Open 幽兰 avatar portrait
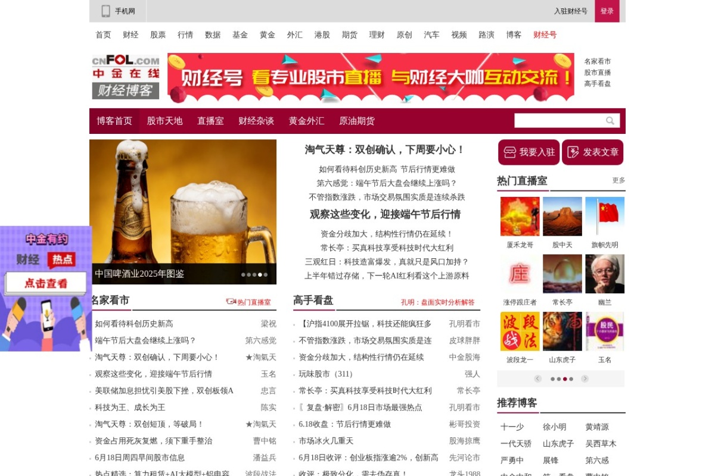The image size is (715, 476). pyautogui.click(x=605, y=274)
